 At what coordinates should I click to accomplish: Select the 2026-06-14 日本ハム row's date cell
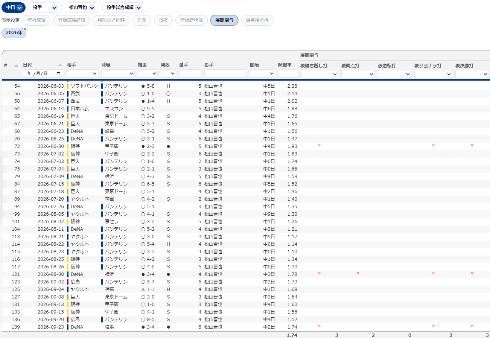pos(51,109)
